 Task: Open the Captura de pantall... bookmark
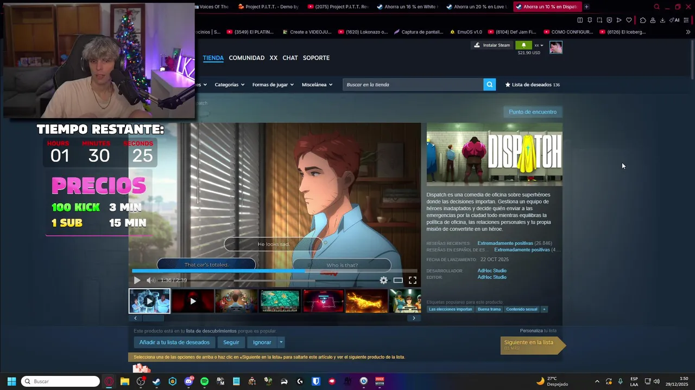click(418, 32)
